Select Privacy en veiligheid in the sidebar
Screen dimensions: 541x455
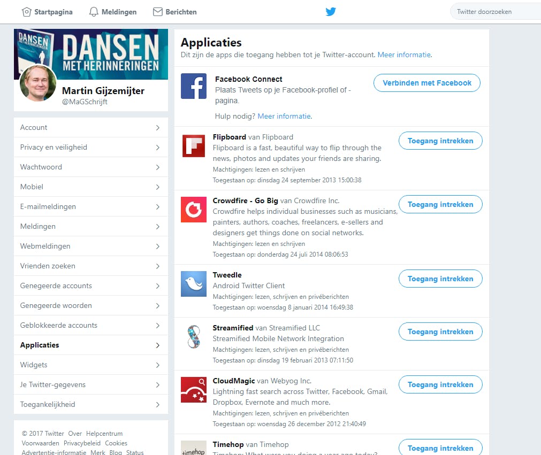tap(52, 147)
